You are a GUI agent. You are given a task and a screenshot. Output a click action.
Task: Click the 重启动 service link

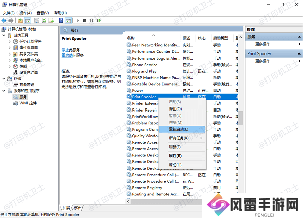(66, 56)
